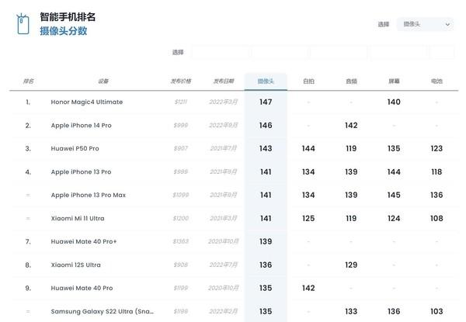Click camera score 147 for Honor Magic4

(266, 102)
